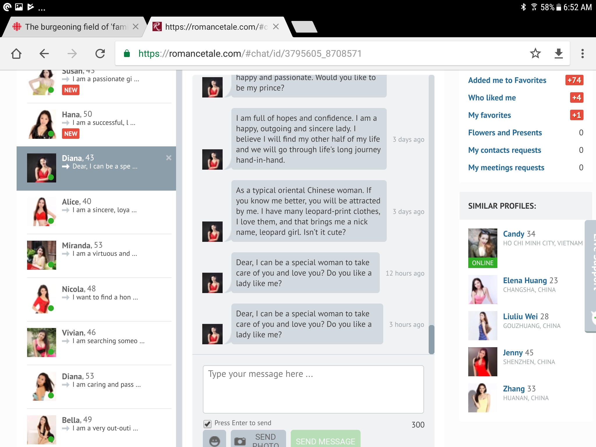Viewport: 596px width, 447px height.
Task: Click the +74 favorites badge
Action: (574, 80)
